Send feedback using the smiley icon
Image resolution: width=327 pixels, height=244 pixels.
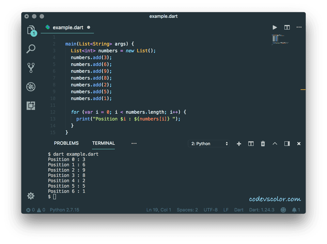pos(283,210)
